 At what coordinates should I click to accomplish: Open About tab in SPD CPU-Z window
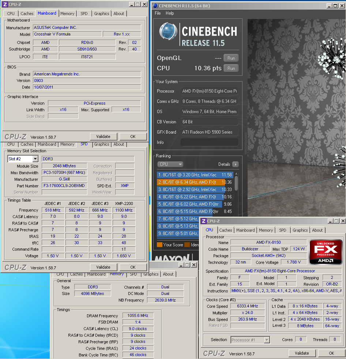[x=119, y=144]
